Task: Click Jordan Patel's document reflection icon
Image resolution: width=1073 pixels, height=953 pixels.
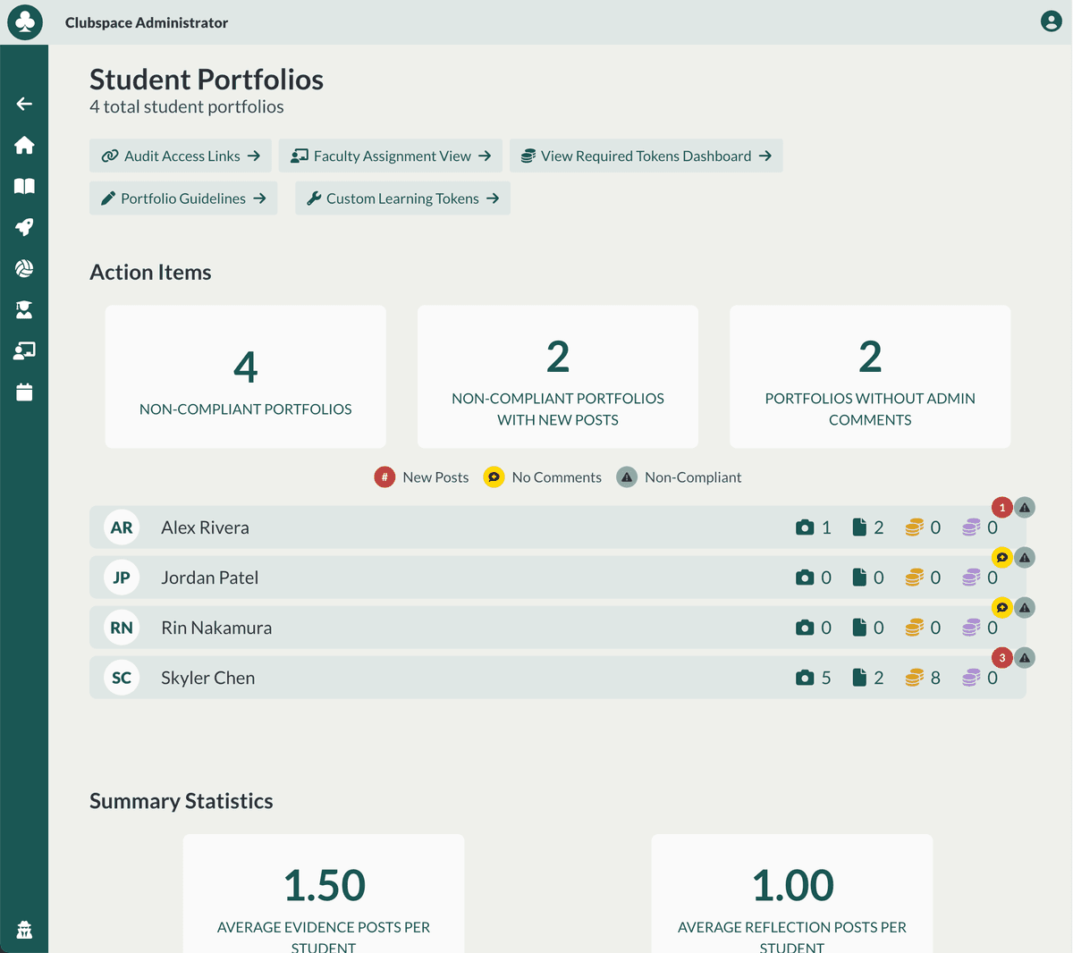Action: [x=859, y=578]
